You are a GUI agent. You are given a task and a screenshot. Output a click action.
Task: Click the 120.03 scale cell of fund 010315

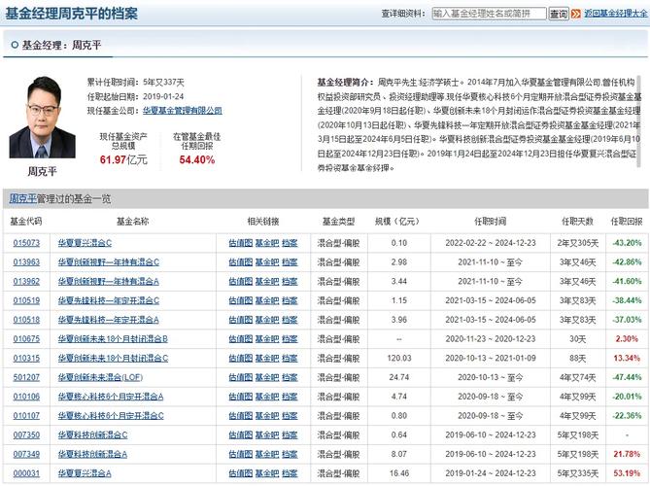tap(399, 359)
